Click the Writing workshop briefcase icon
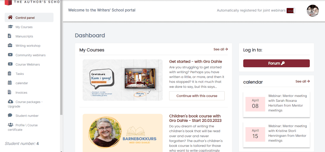325x152 pixels. [x=10, y=45]
